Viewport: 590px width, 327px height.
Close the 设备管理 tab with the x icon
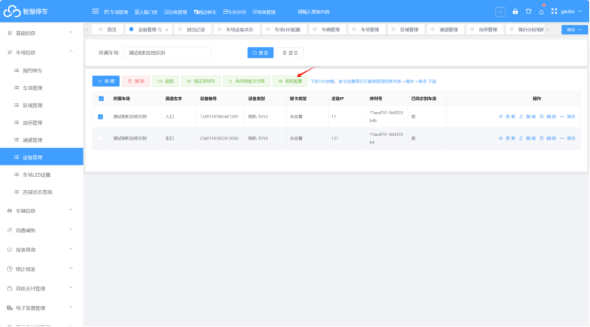pyautogui.click(x=167, y=30)
